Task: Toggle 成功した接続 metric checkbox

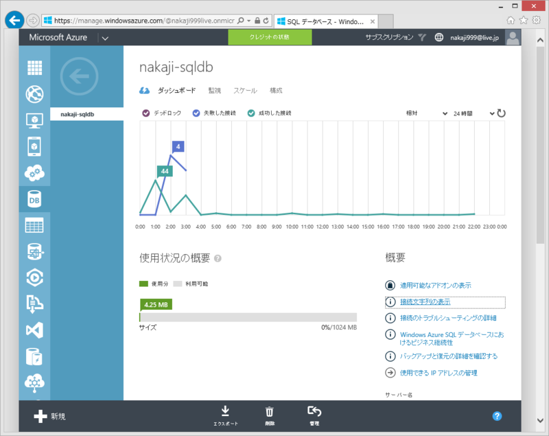Action: (x=251, y=113)
